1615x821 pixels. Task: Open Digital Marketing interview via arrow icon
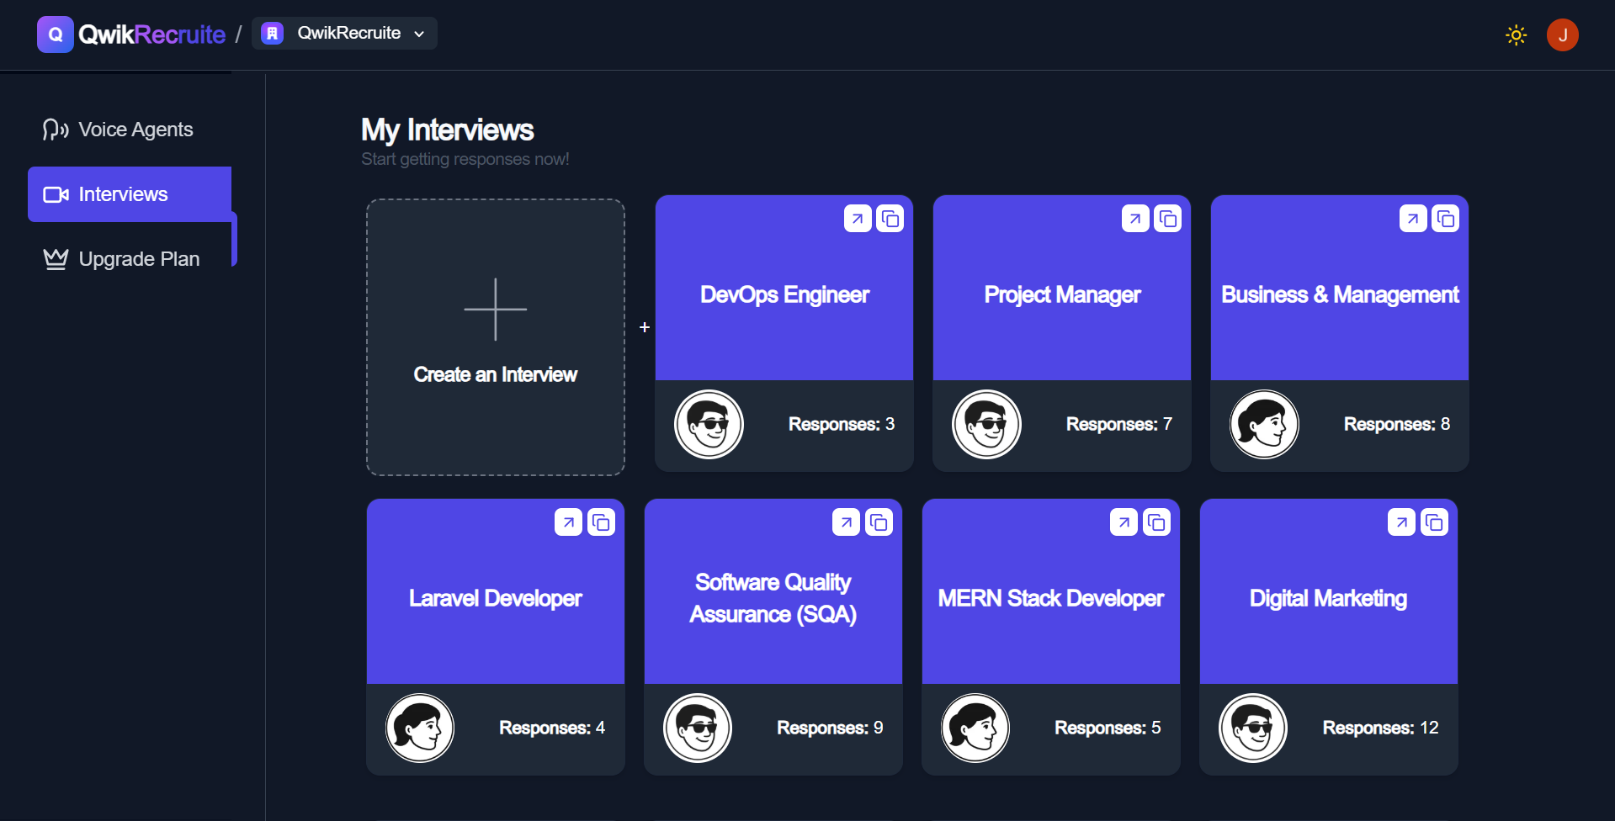(x=1400, y=522)
